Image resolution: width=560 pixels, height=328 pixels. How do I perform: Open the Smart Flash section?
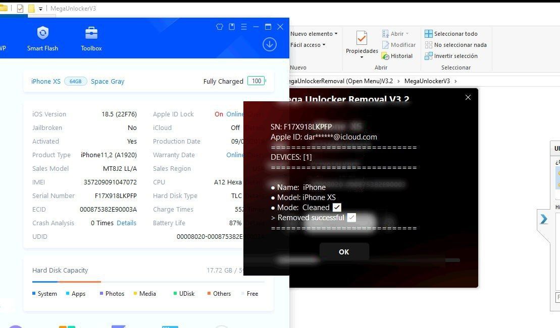pos(42,39)
